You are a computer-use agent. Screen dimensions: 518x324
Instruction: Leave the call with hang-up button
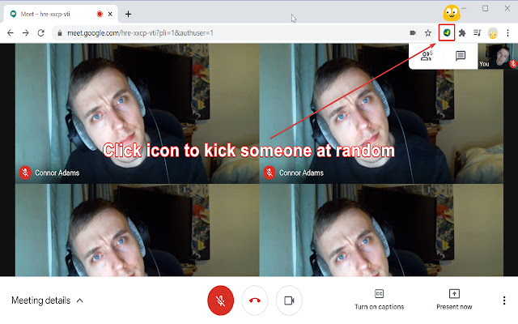tap(255, 301)
